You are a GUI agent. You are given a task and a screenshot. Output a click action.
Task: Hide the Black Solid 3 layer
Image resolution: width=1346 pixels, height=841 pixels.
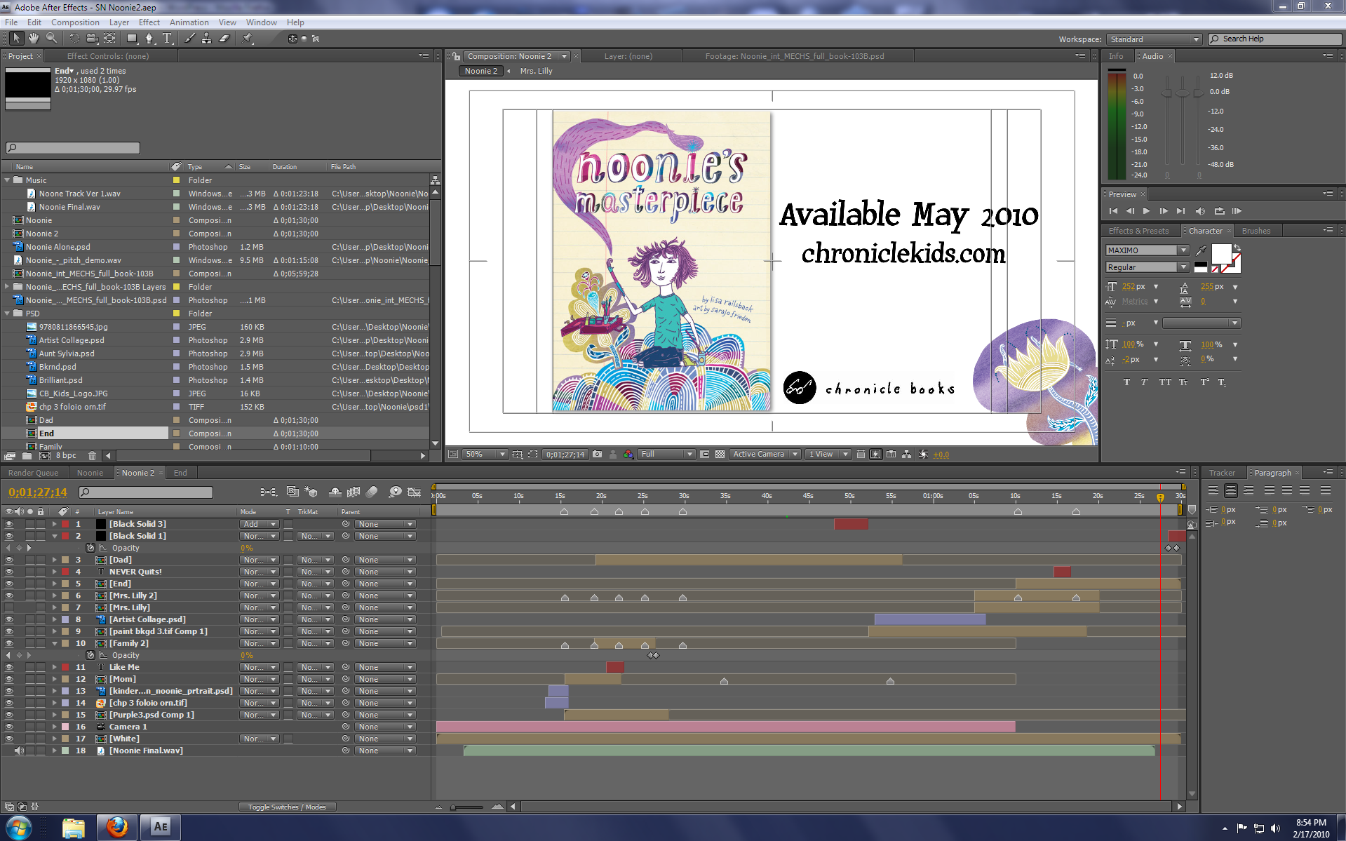(x=9, y=524)
